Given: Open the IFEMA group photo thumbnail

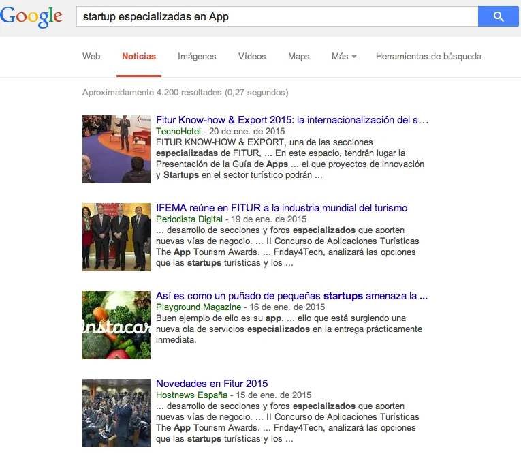Looking at the screenshot, I should point(116,237).
